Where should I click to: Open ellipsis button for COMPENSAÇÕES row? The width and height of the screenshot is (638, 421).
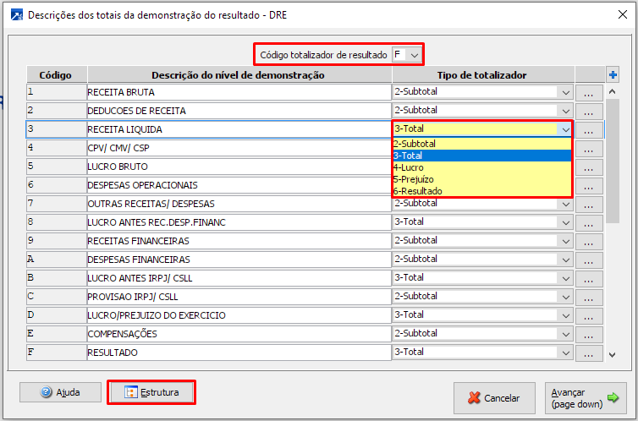tap(589, 333)
